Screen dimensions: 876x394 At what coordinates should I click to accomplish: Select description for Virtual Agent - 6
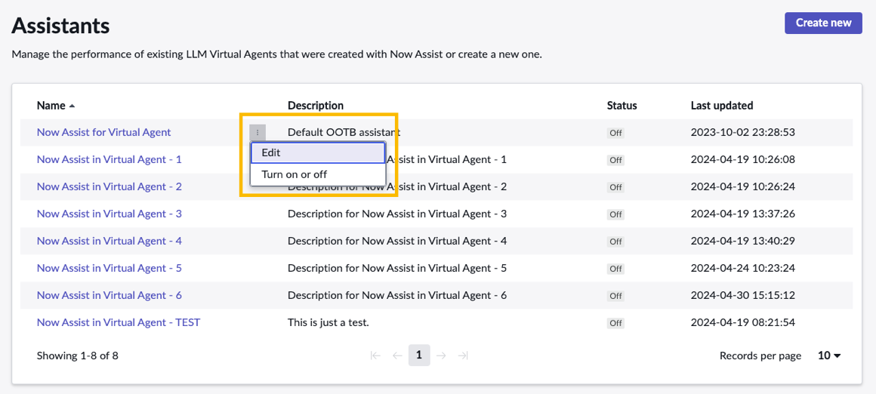[x=397, y=294]
